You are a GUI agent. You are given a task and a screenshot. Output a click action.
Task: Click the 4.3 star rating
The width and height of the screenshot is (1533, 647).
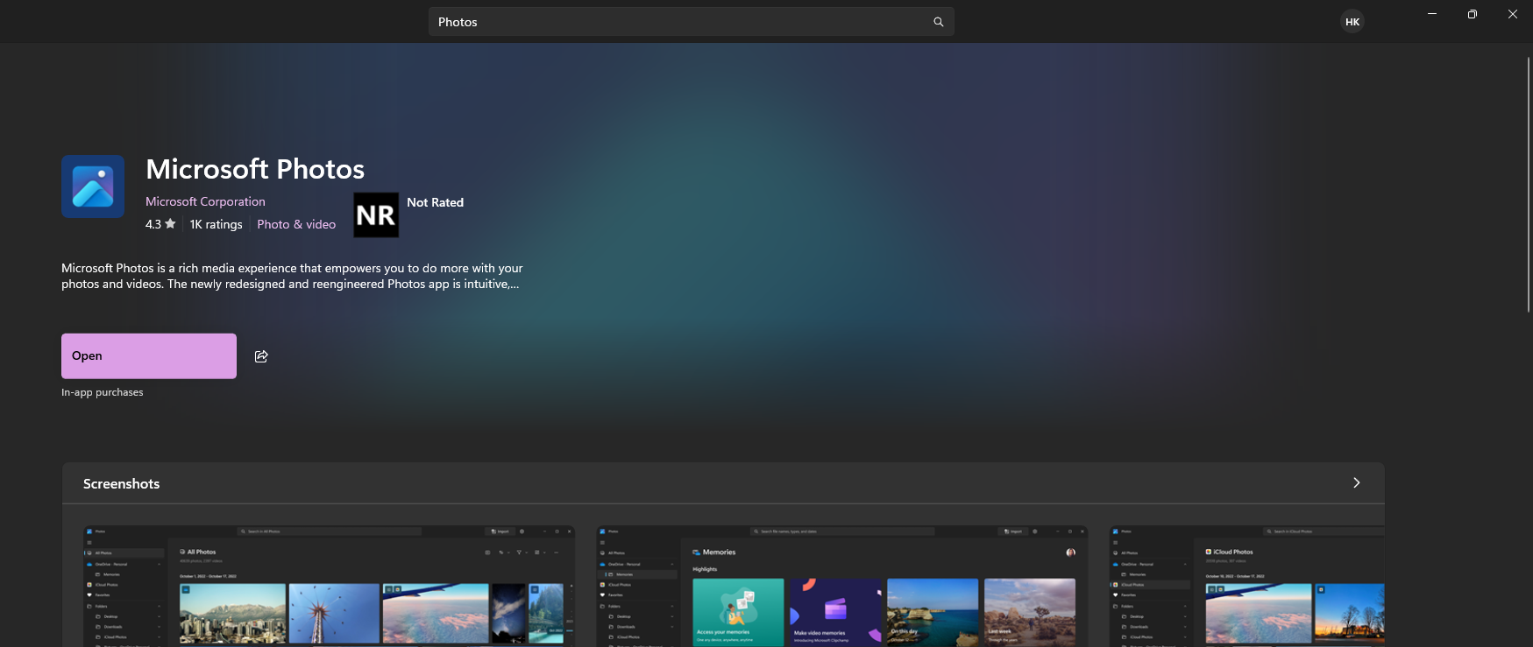[x=160, y=224]
